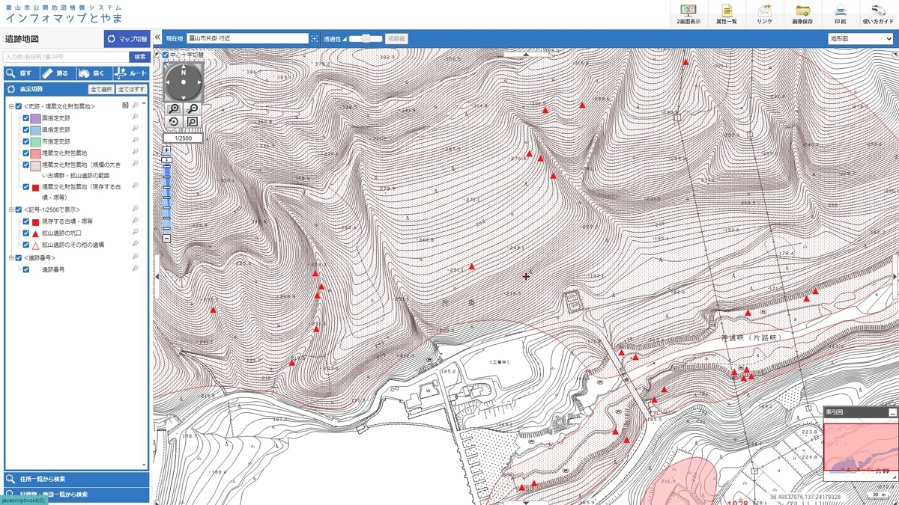
Task: Uncheck 鉱山遺跡の坑口 layer checkbox
Action: 26,233
